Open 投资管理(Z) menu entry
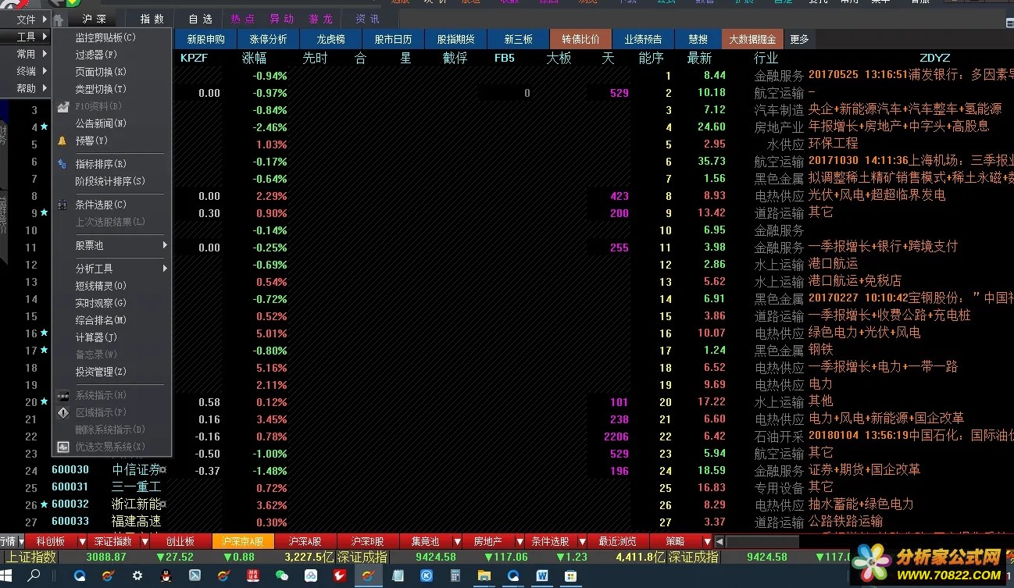 (x=112, y=372)
